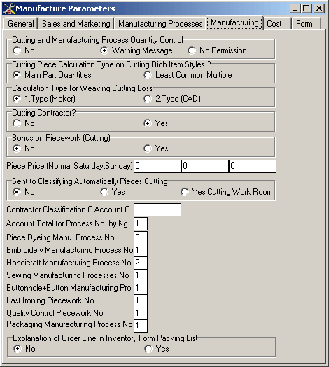Maximize the Manufacture Parameters window
The height and width of the screenshot is (367, 329).
[x=307, y=8]
